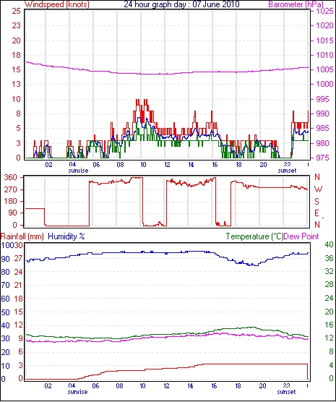Image resolution: width=336 pixels, height=402 pixels.
Task: Click hour 12 tick on windspeed chart
Action: point(167,165)
